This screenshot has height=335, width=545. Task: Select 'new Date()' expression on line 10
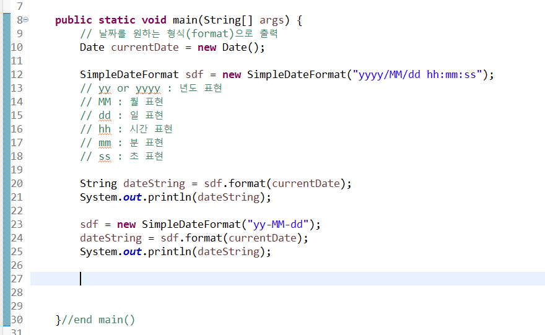[x=228, y=47]
